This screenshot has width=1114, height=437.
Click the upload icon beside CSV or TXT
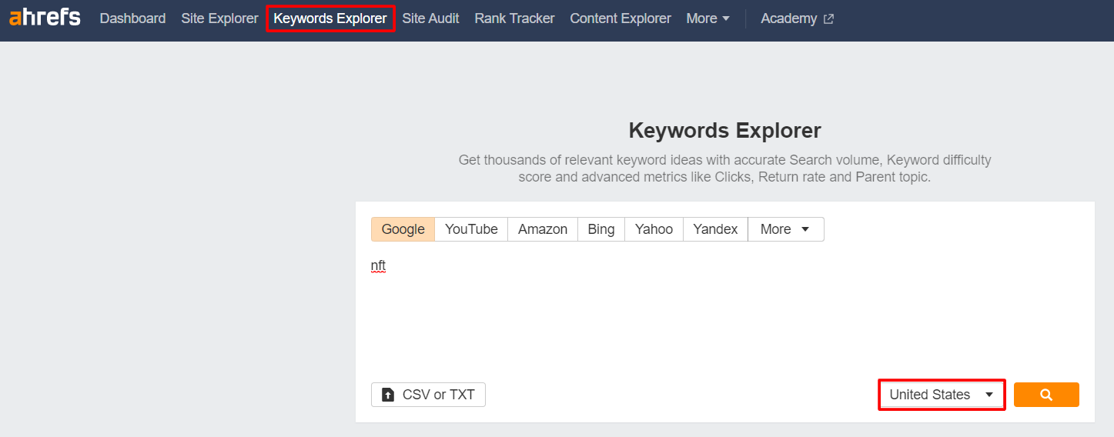pyautogui.click(x=389, y=395)
